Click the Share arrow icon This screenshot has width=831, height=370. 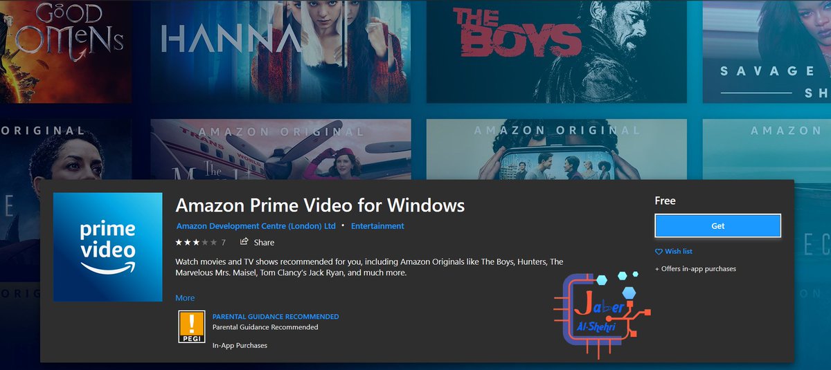click(244, 241)
